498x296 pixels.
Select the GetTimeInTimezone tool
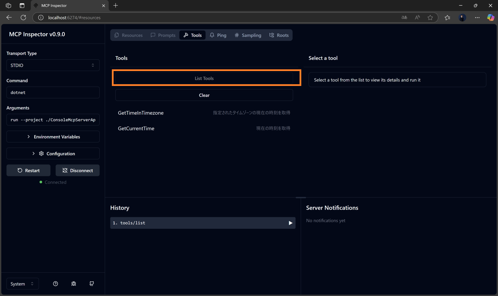[204, 113]
